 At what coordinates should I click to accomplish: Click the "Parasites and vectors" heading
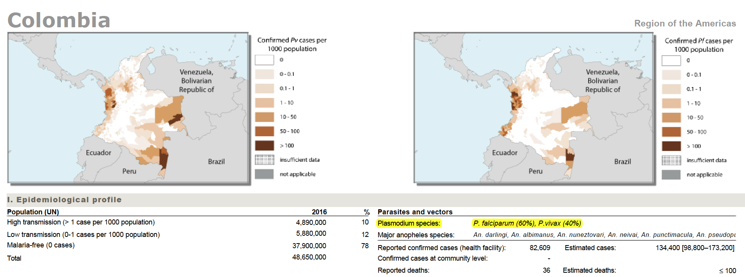tap(415, 212)
